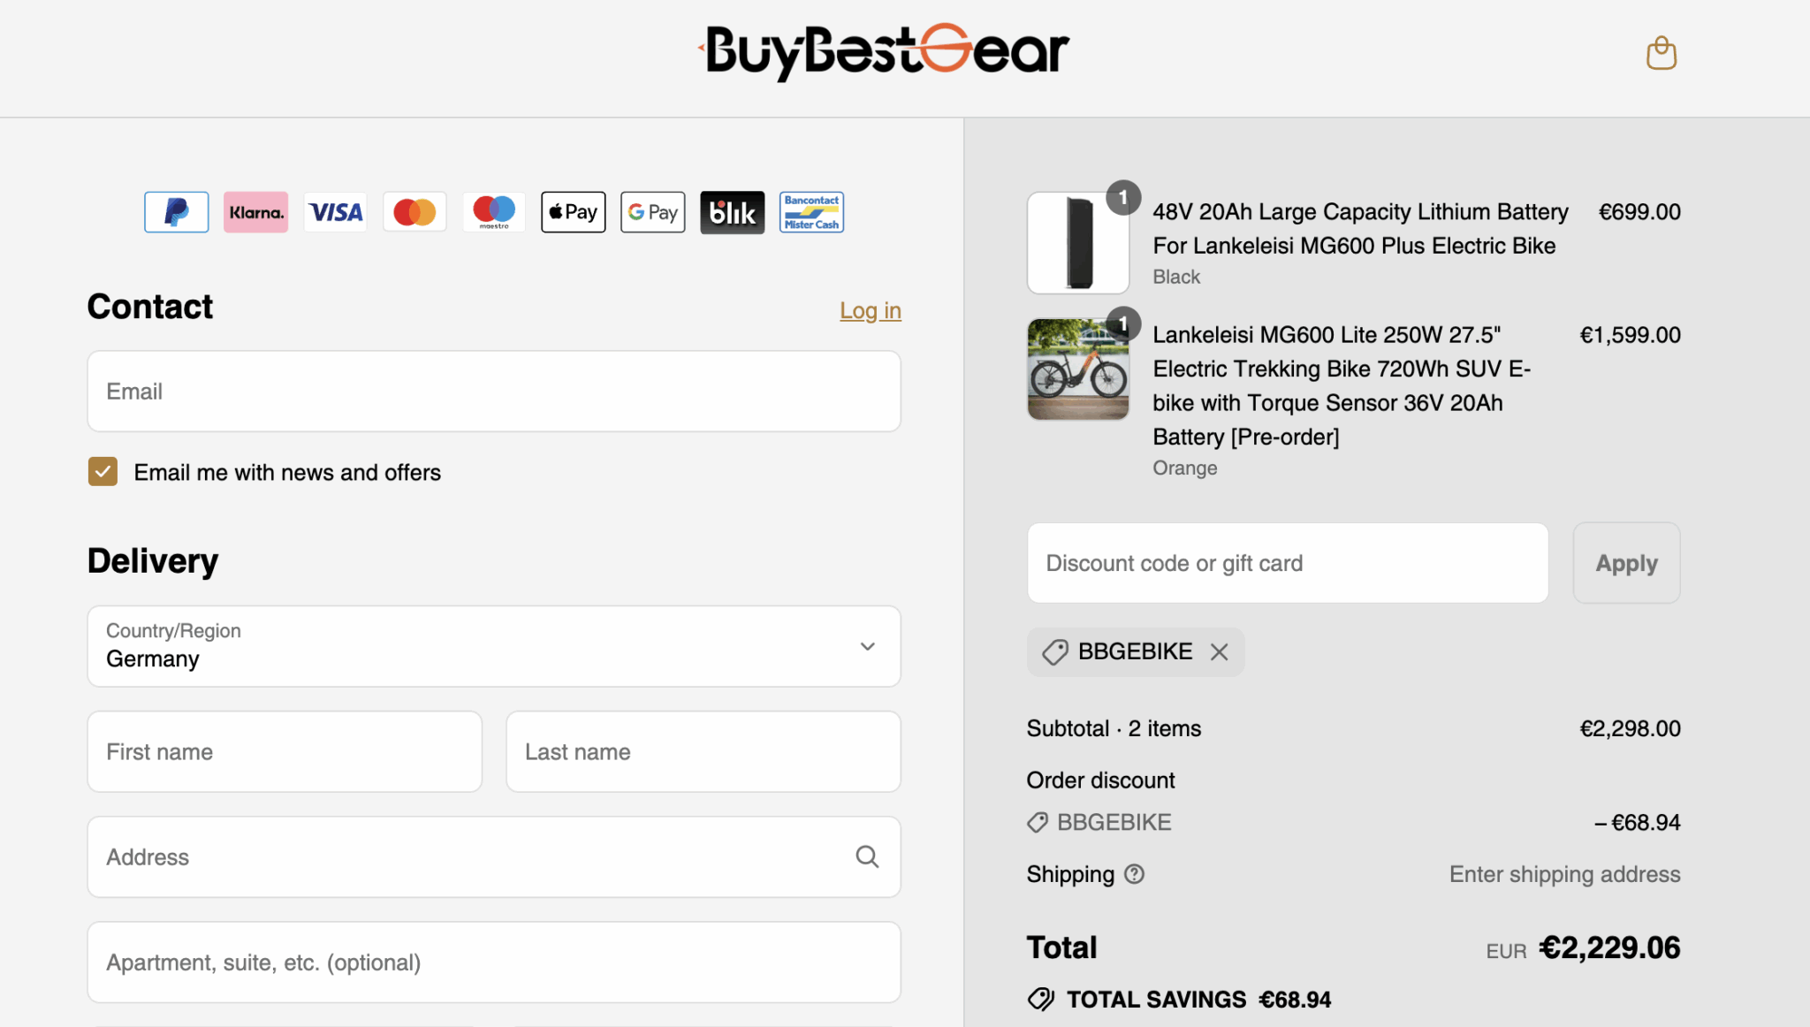The image size is (1810, 1027).
Task: Click the Visa card icon
Action: 335,212
